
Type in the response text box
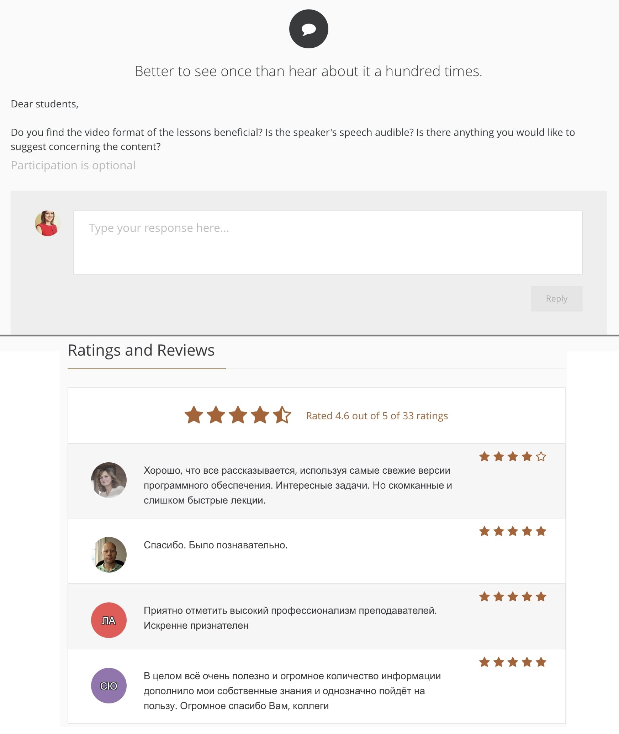pos(328,242)
